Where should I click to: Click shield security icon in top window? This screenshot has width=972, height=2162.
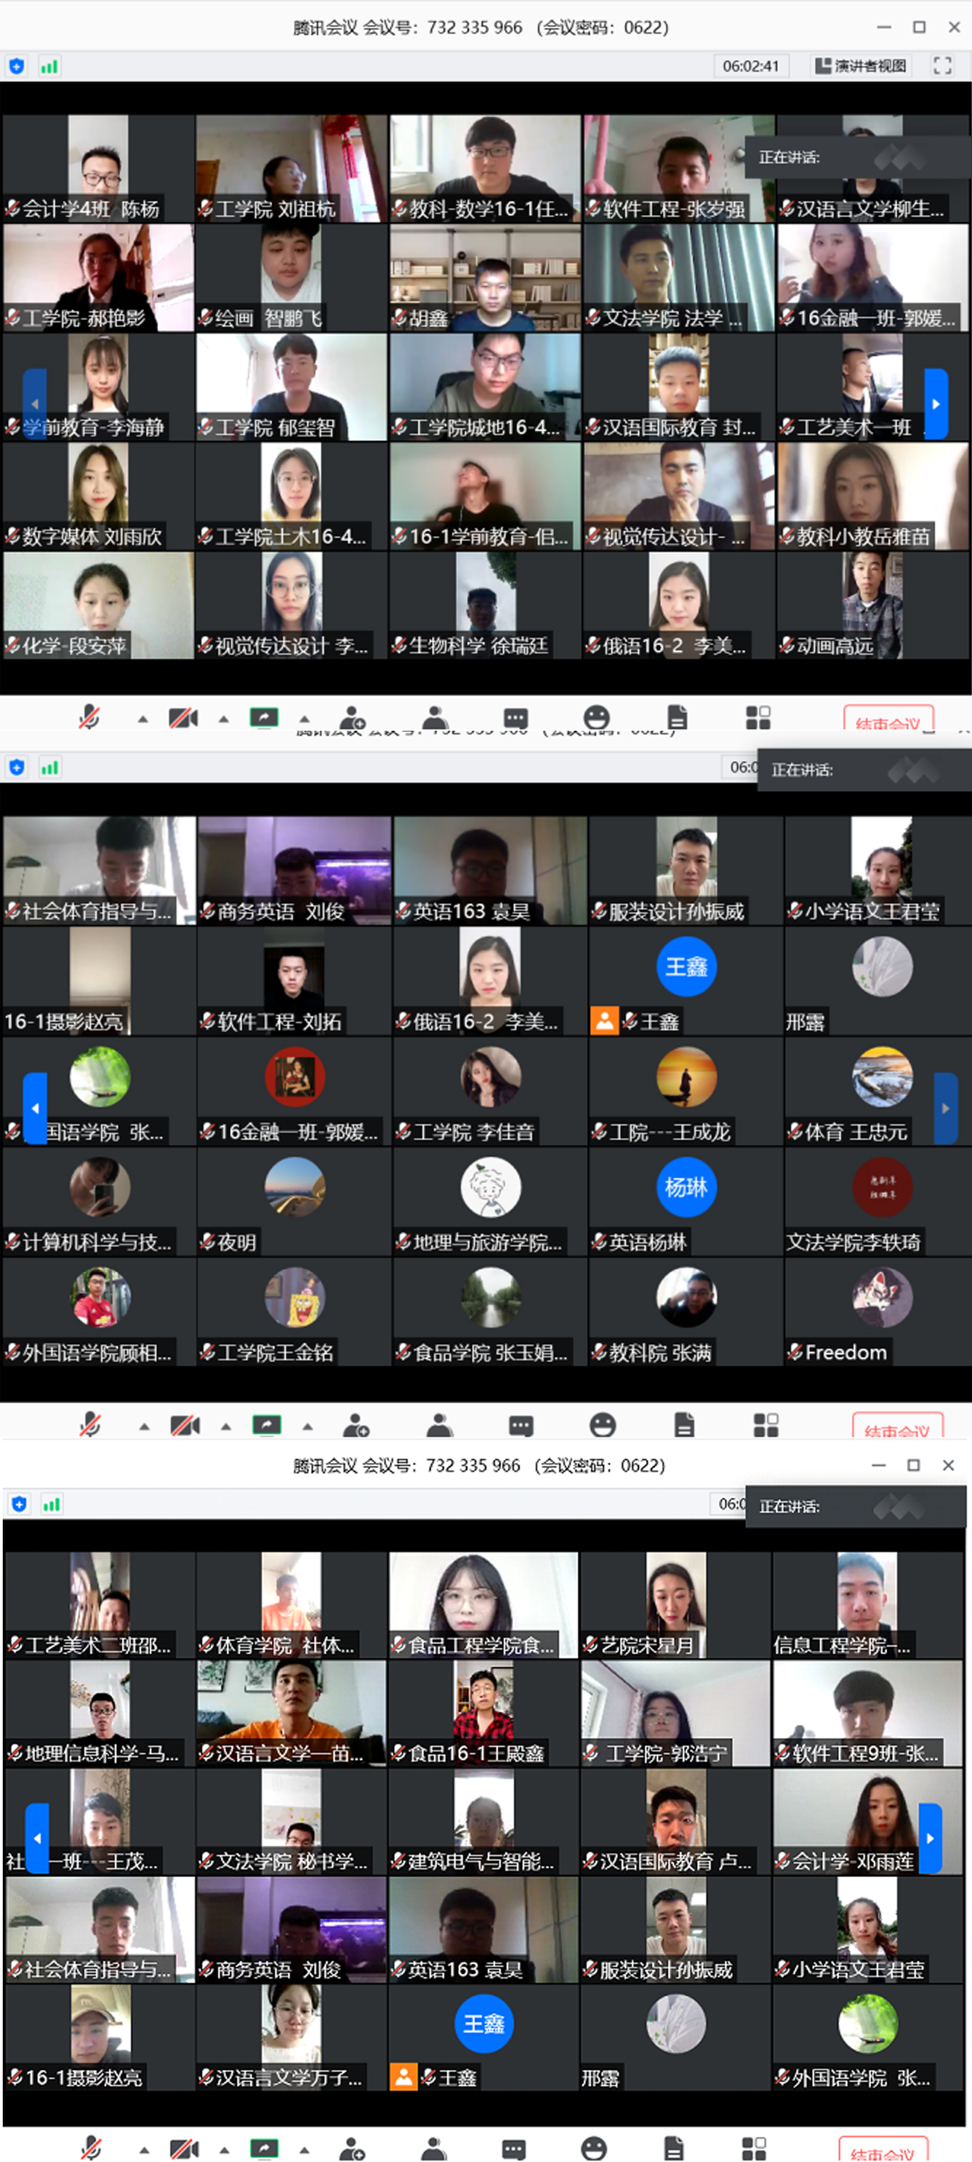tap(16, 65)
